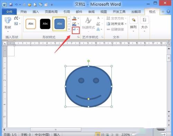Apply the blue filled Abc shape style
The width and height of the screenshot is (173, 136).
pyautogui.click(x=60, y=24)
